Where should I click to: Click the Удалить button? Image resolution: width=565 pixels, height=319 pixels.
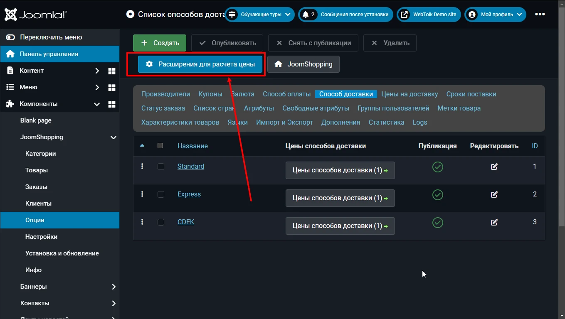pyautogui.click(x=390, y=43)
